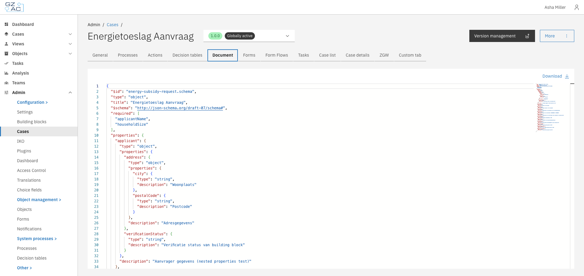Open the user profile icon
This screenshot has width=584, height=276.
[x=576, y=7]
